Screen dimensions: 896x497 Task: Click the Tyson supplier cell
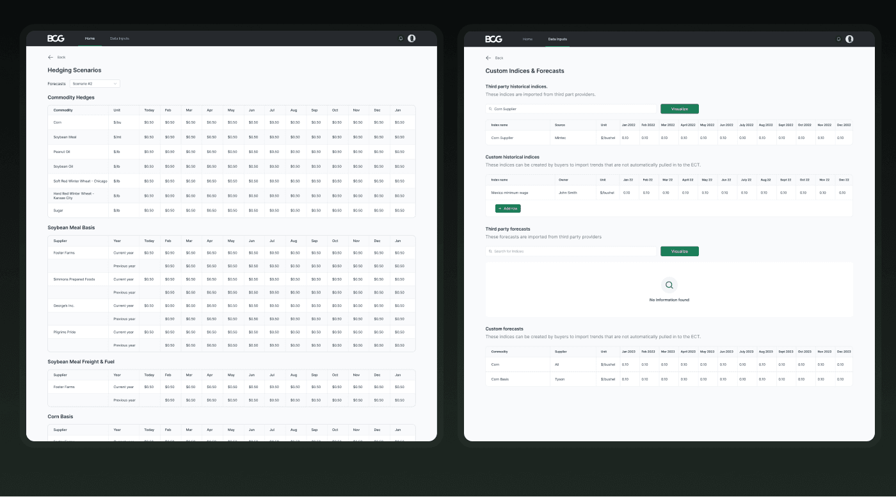coord(560,379)
